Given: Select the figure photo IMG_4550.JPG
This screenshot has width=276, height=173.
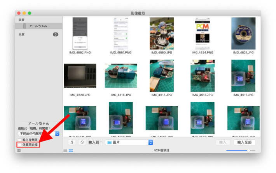Looking at the screenshot, I should (162, 33).
